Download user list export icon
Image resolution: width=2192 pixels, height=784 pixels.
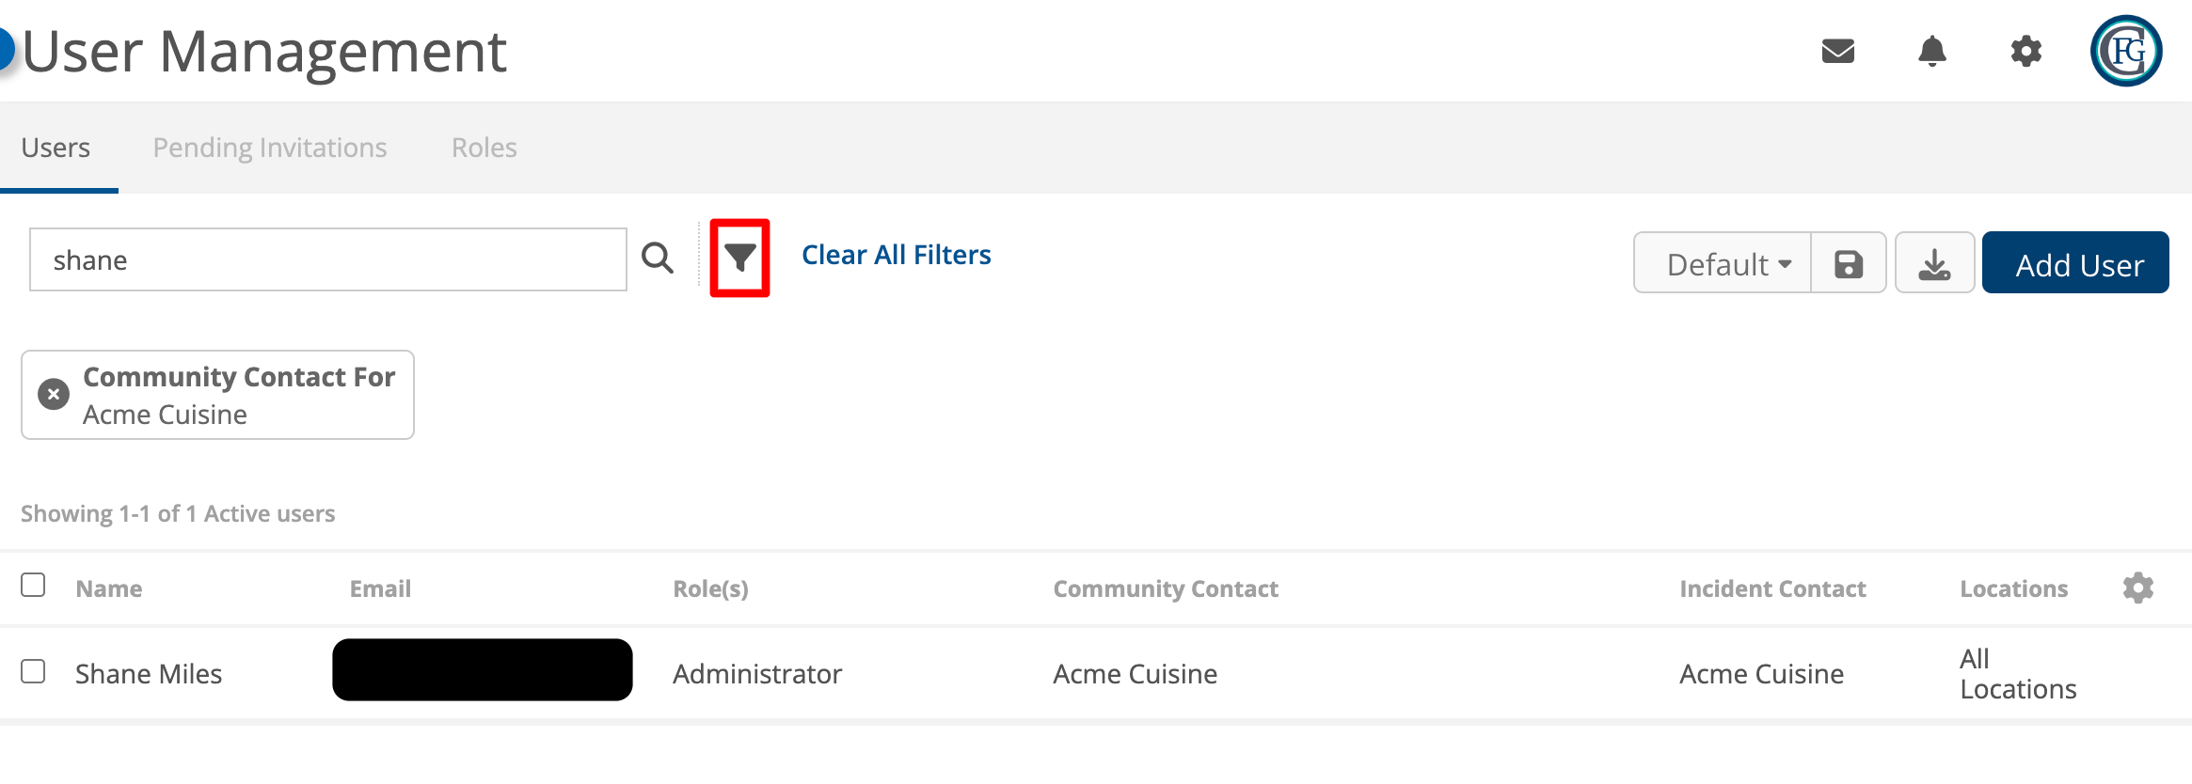[1934, 264]
